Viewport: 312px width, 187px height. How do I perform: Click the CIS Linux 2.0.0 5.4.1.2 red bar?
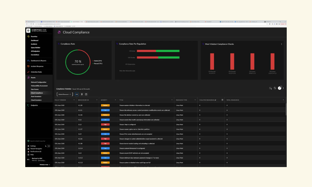tap(272, 61)
